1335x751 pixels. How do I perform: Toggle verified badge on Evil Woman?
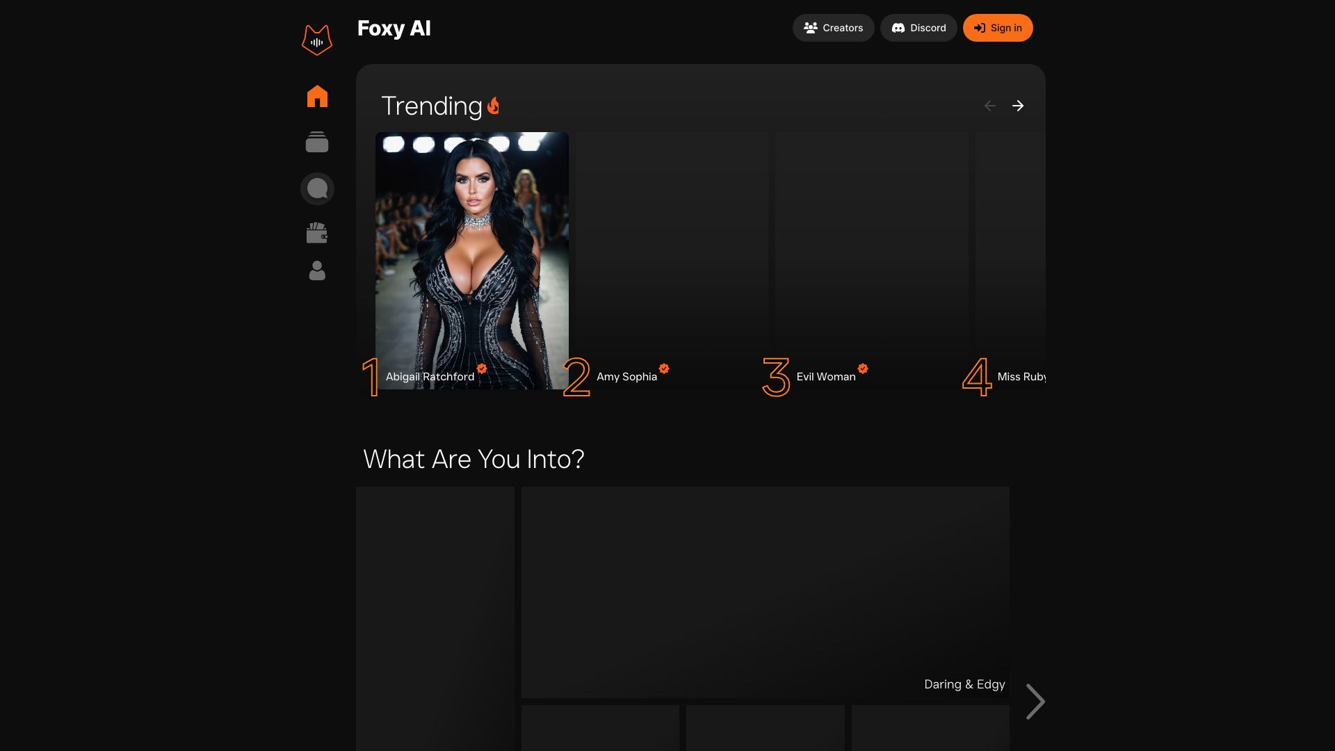[862, 369]
